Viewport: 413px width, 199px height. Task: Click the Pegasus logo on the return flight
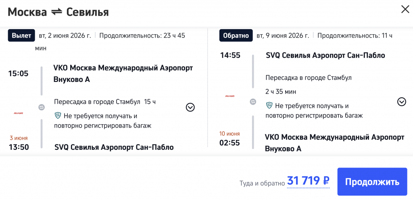click(x=230, y=96)
